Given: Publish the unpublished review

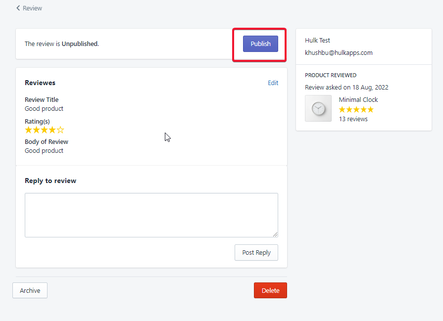Looking at the screenshot, I should tap(260, 44).
